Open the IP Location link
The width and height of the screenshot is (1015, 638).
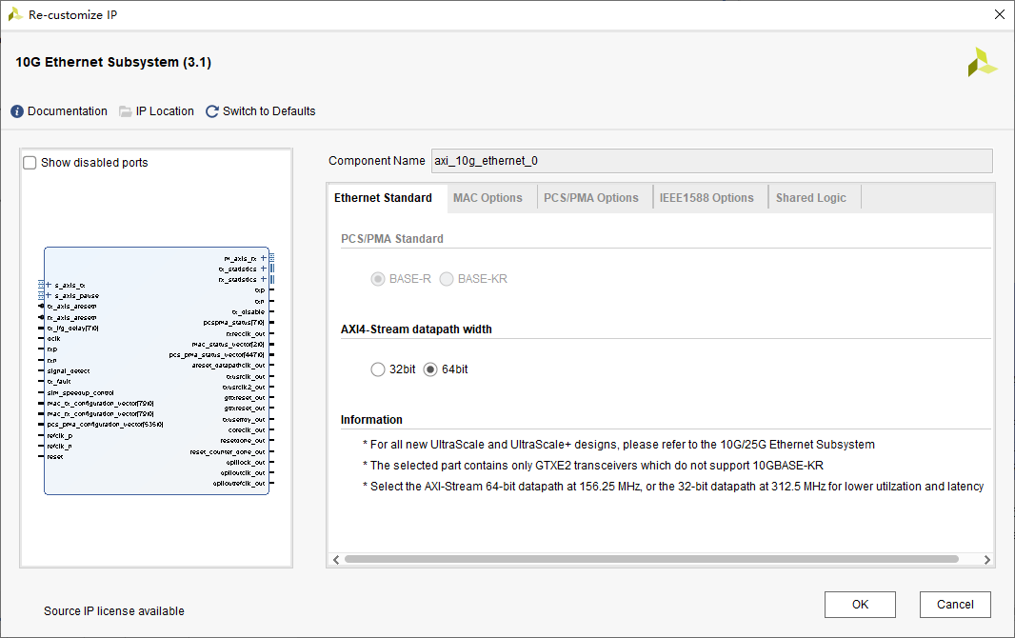pyautogui.click(x=165, y=111)
